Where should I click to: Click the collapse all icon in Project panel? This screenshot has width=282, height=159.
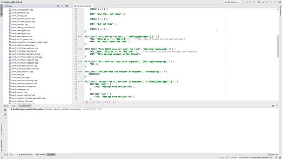pyautogui.click(x=62, y=6)
